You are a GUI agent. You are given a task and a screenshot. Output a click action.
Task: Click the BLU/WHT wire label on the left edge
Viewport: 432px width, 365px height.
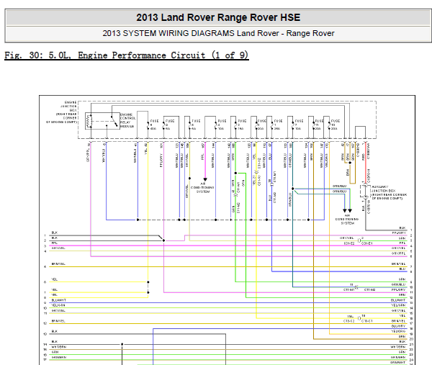pyautogui.click(x=59, y=298)
